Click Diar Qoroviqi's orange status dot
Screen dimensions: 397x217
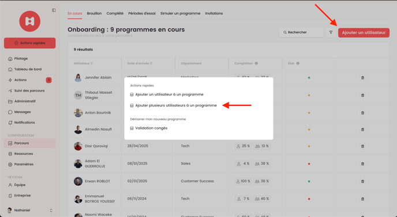(309, 146)
